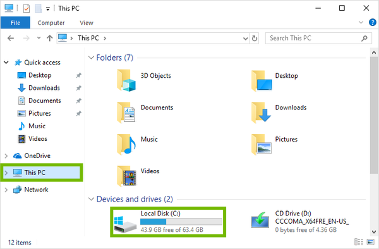Click the This PC system icon in title bar

tap(9, 8)
